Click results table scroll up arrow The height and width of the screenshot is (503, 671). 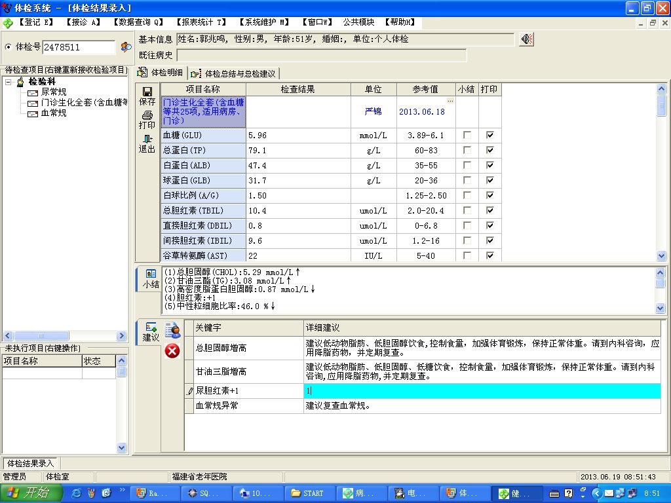(x=661, y=89)
